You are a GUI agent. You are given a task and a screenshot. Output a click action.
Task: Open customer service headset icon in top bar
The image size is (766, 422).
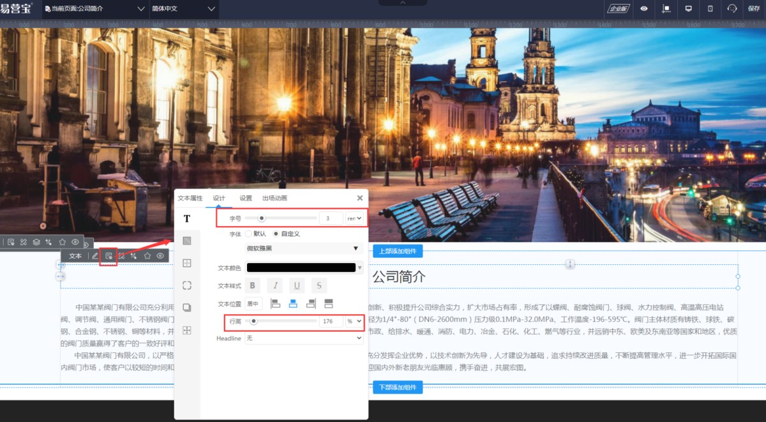point(732,8)
